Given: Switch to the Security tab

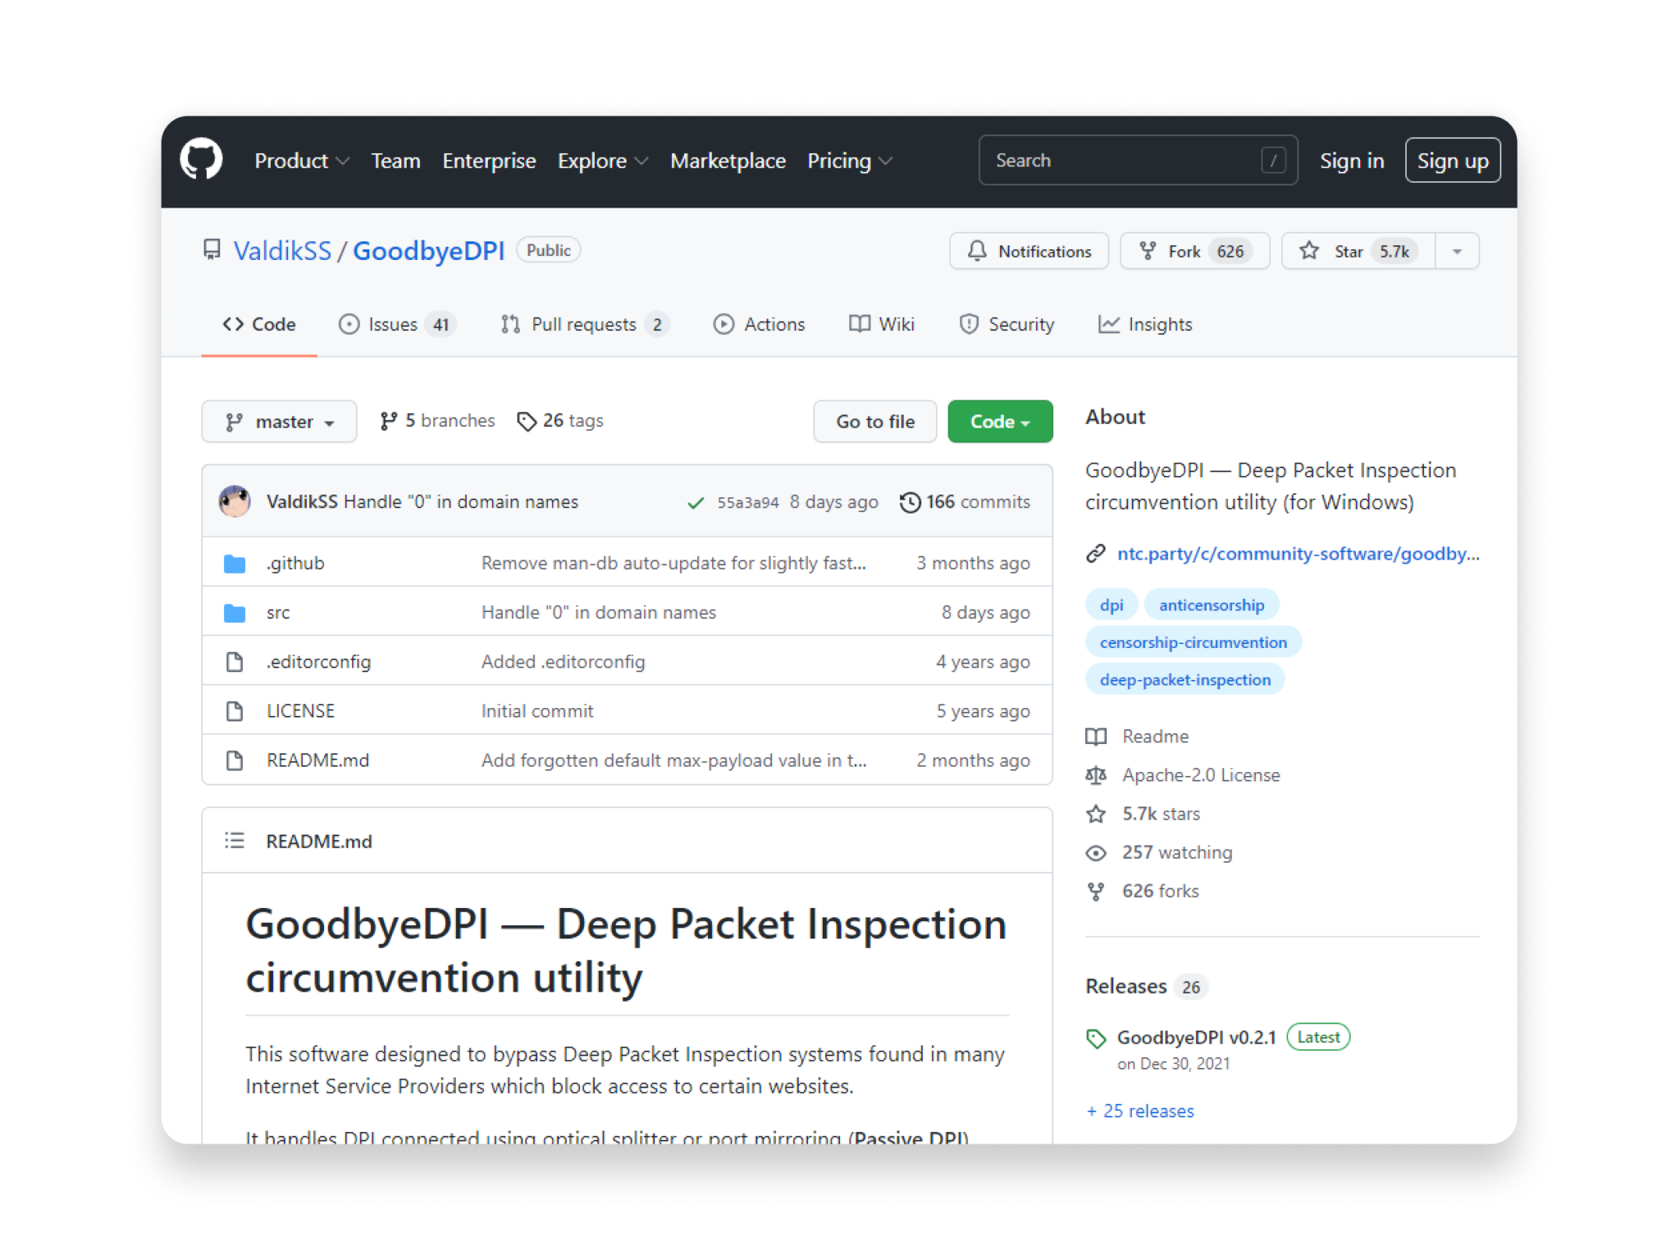Looking at the screenshot, I should pos(1007,324).
